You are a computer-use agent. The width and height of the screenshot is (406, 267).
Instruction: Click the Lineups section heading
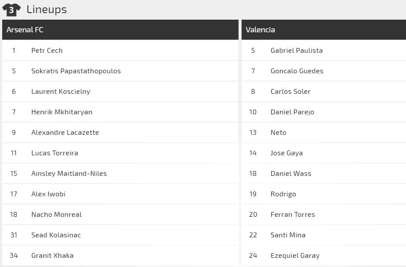(x=47, y=10)
